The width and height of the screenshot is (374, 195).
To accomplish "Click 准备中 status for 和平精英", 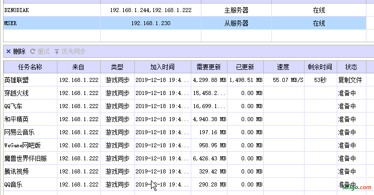I will pyautogui.click(x=347, y=119).
